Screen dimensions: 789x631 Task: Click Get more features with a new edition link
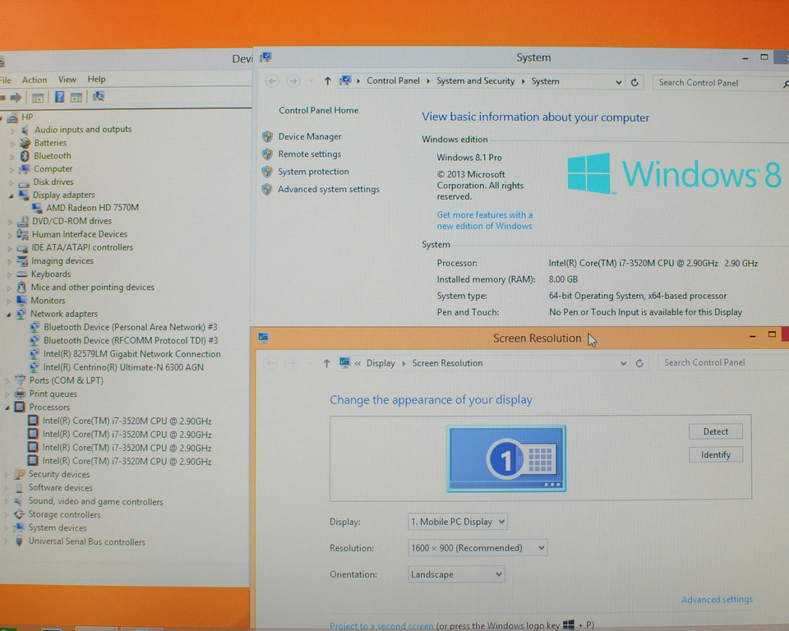[x=485, y=220]
